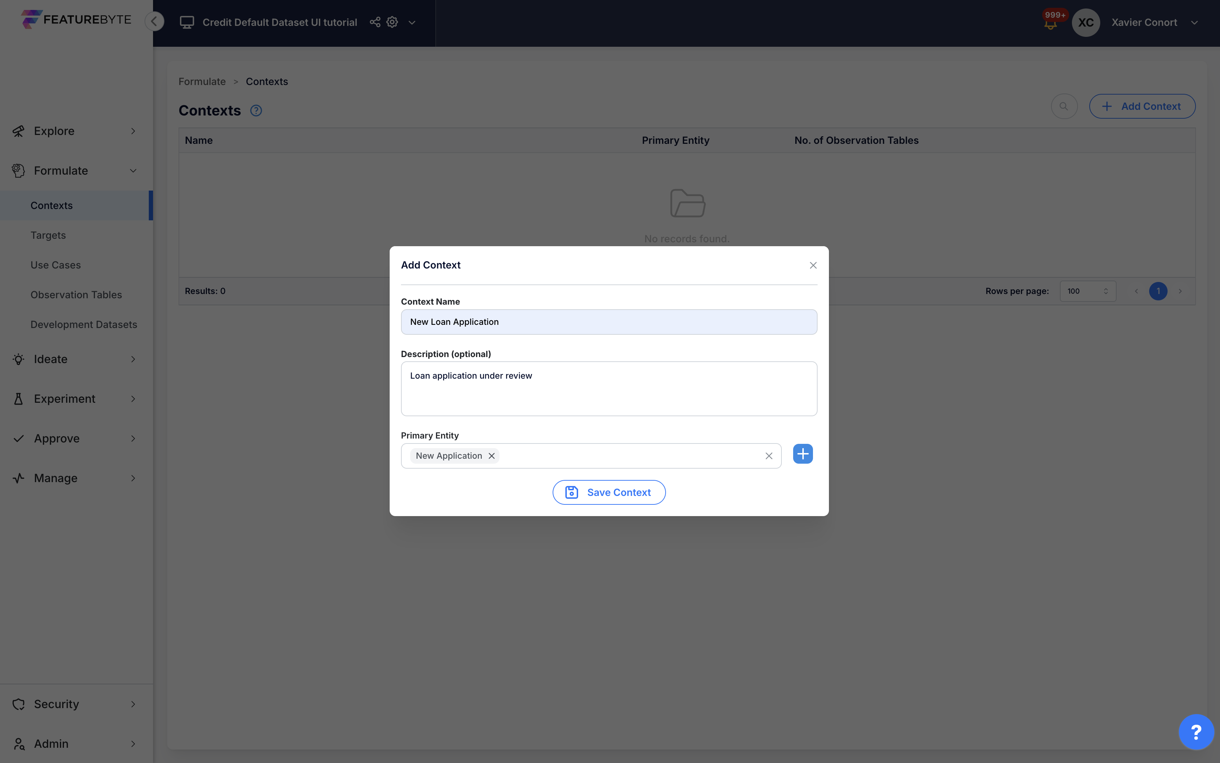1220x763 pixels.
Task: Select Targets in the Formulate menu
Action: coord(49,234)
